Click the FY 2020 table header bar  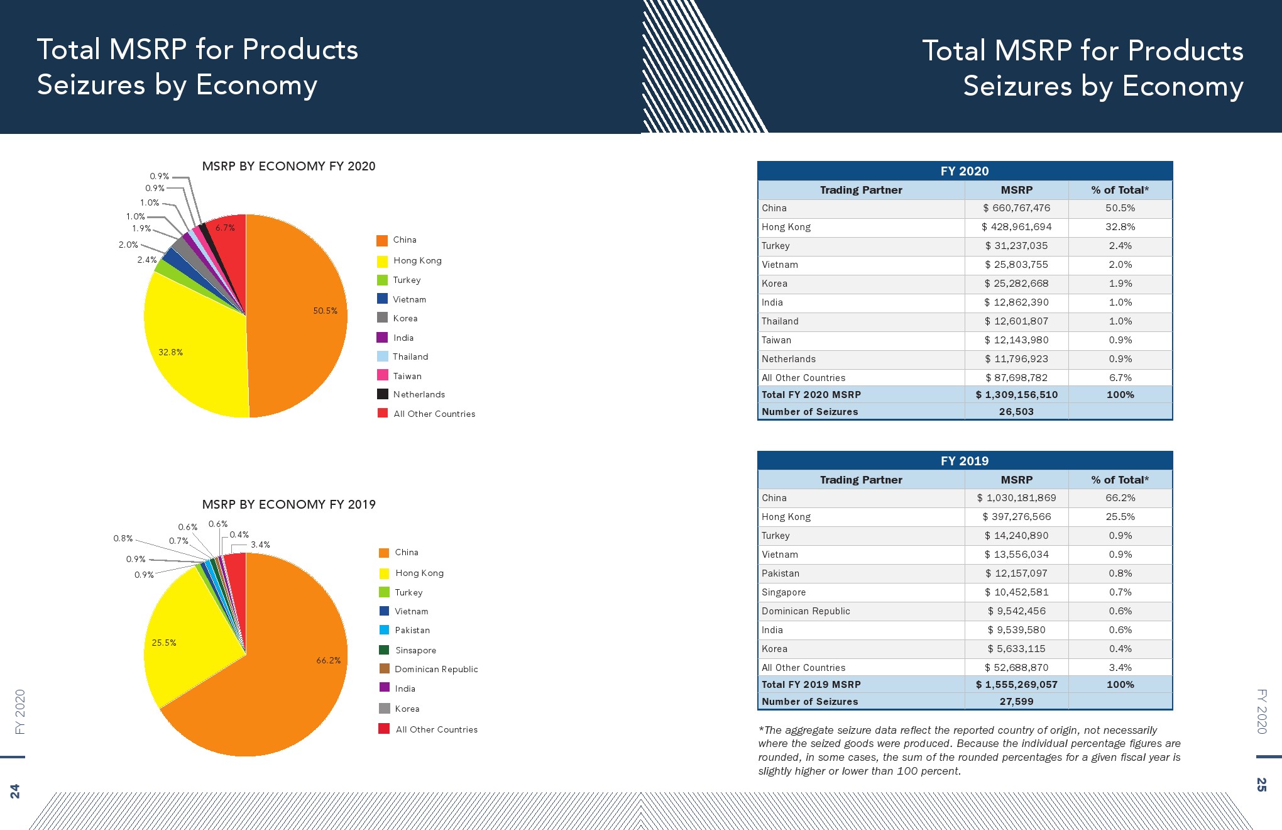click(965, 171)
